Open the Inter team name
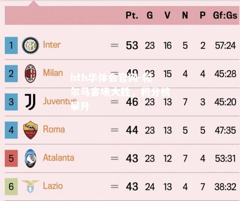The width and height of the screenshot is (240, 201). 52,45
